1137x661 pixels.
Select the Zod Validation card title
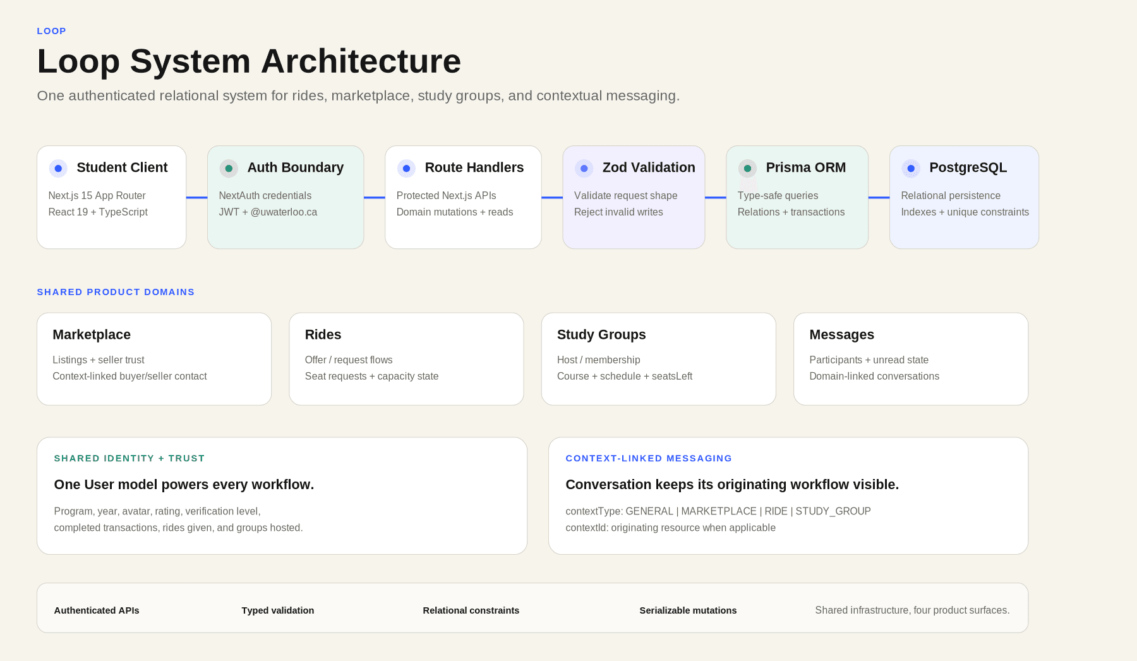point(649,167)
